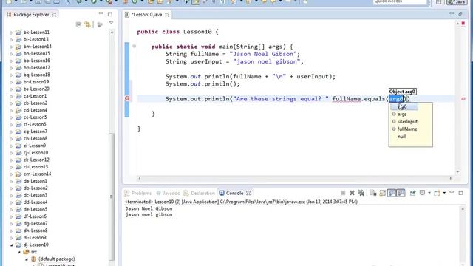This screenshot has width=473, height=266.
Task: Choose args from the content assist popup
Action: (402, 114)
